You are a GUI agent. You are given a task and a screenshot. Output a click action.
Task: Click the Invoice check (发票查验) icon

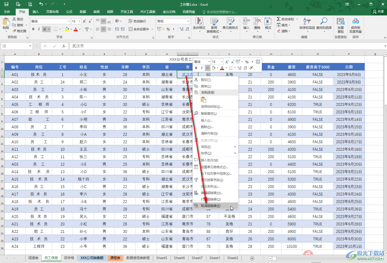click(x=341, y=21)
